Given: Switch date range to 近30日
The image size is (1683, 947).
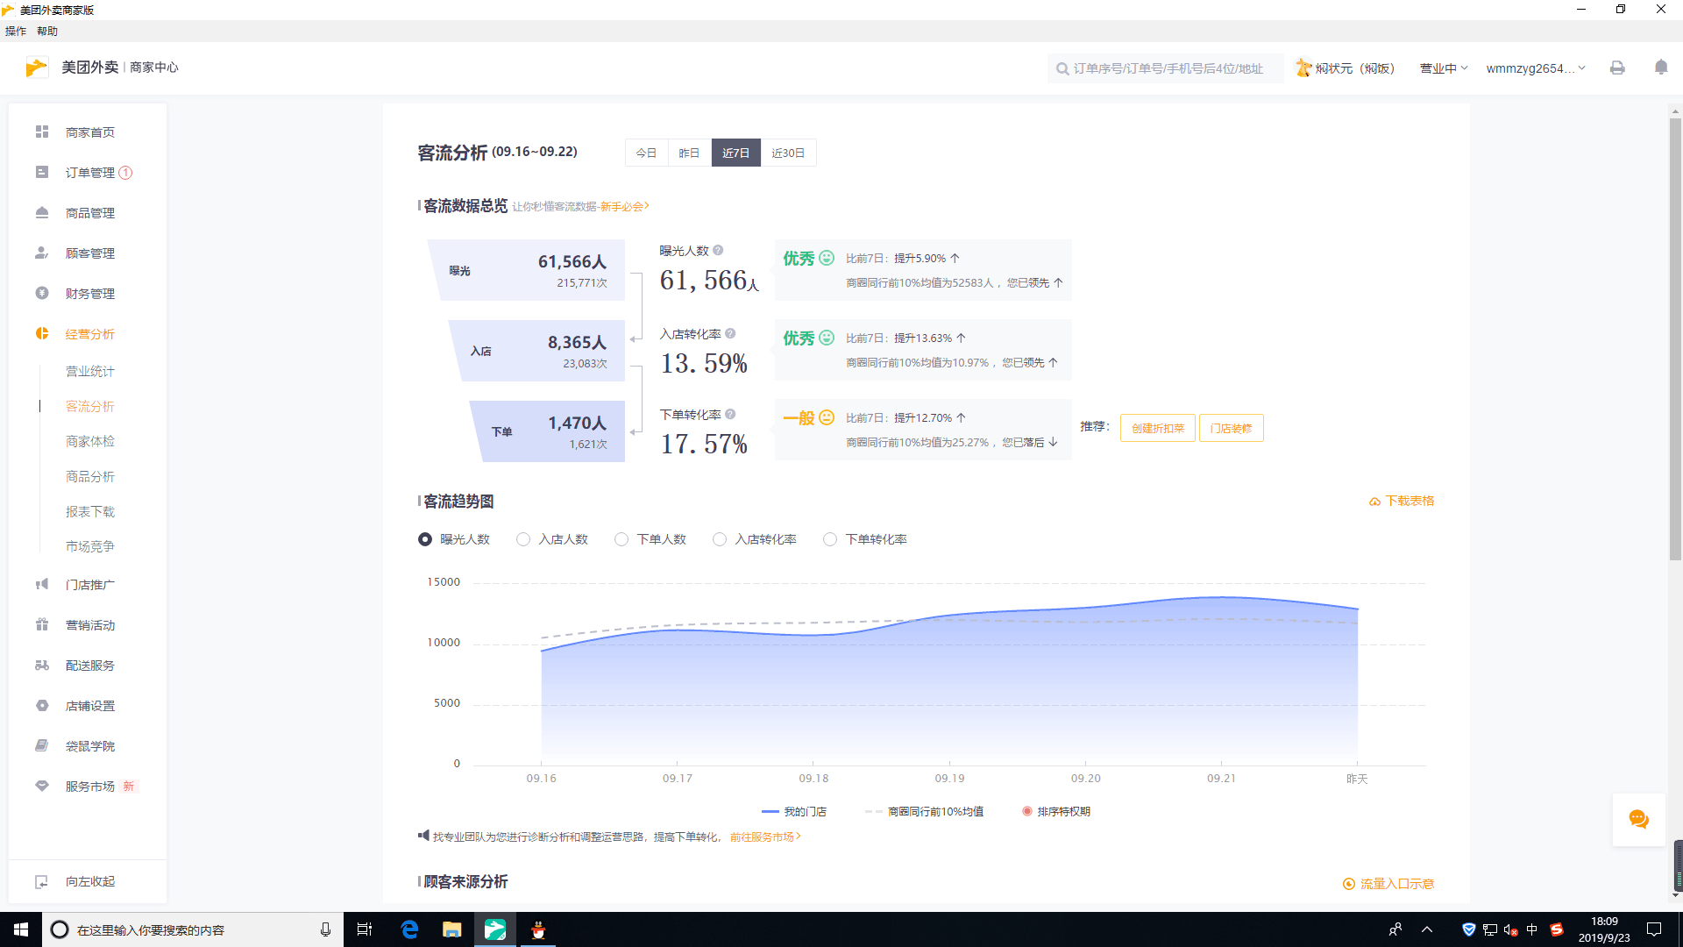Looking at the screenshot, I should tap(788, 153).
